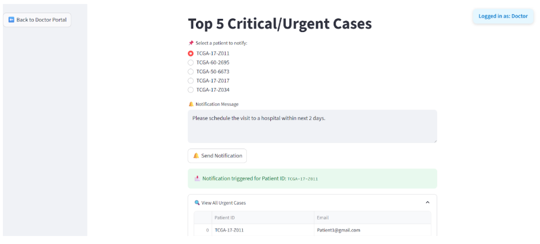Screen dimensions: 540x244
Task: Click the bell icon inside Send Notification button
Action: pyautogui.click(x=196, y=155)
